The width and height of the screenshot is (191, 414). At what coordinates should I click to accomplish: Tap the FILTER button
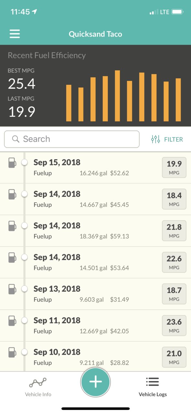tap(167, 139)
